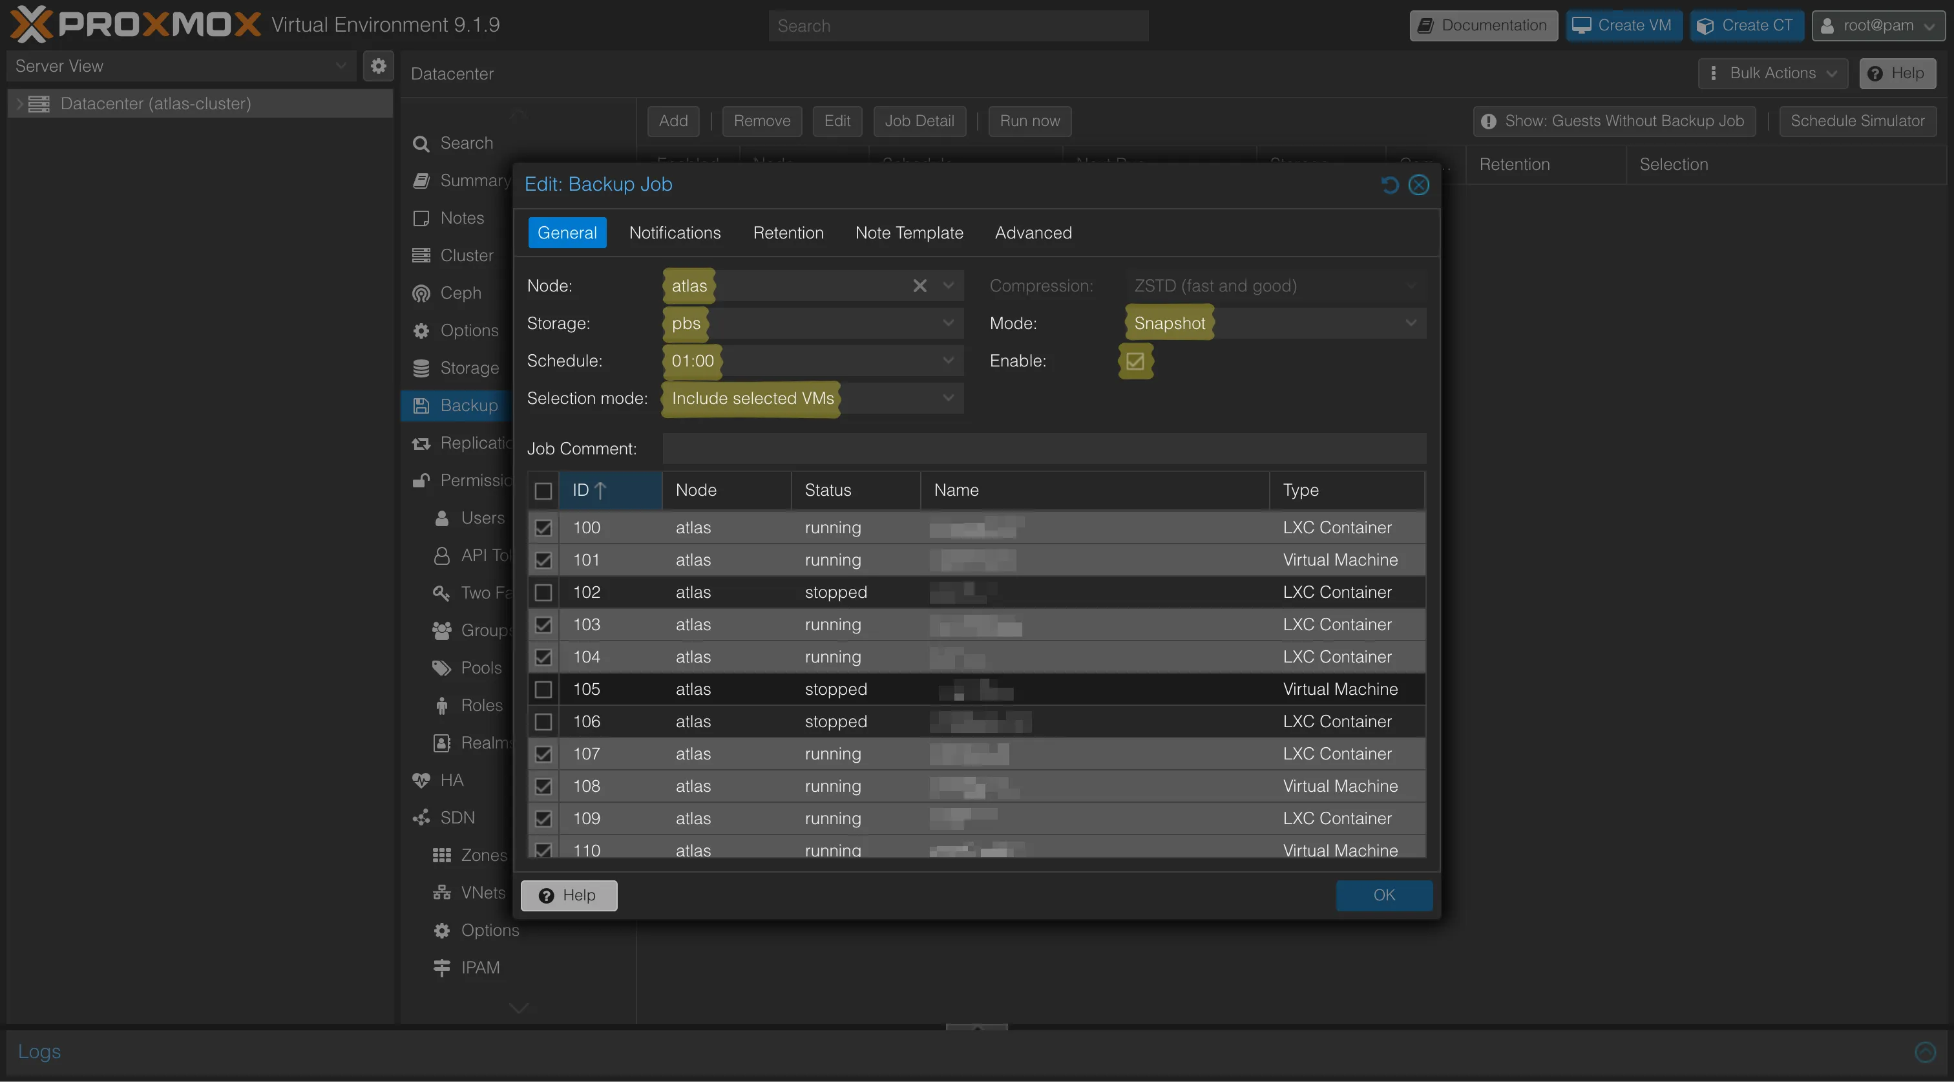Screen dimensions: 1954x1082
Task: Open the SDN section in sidebar
Action: 457,817
